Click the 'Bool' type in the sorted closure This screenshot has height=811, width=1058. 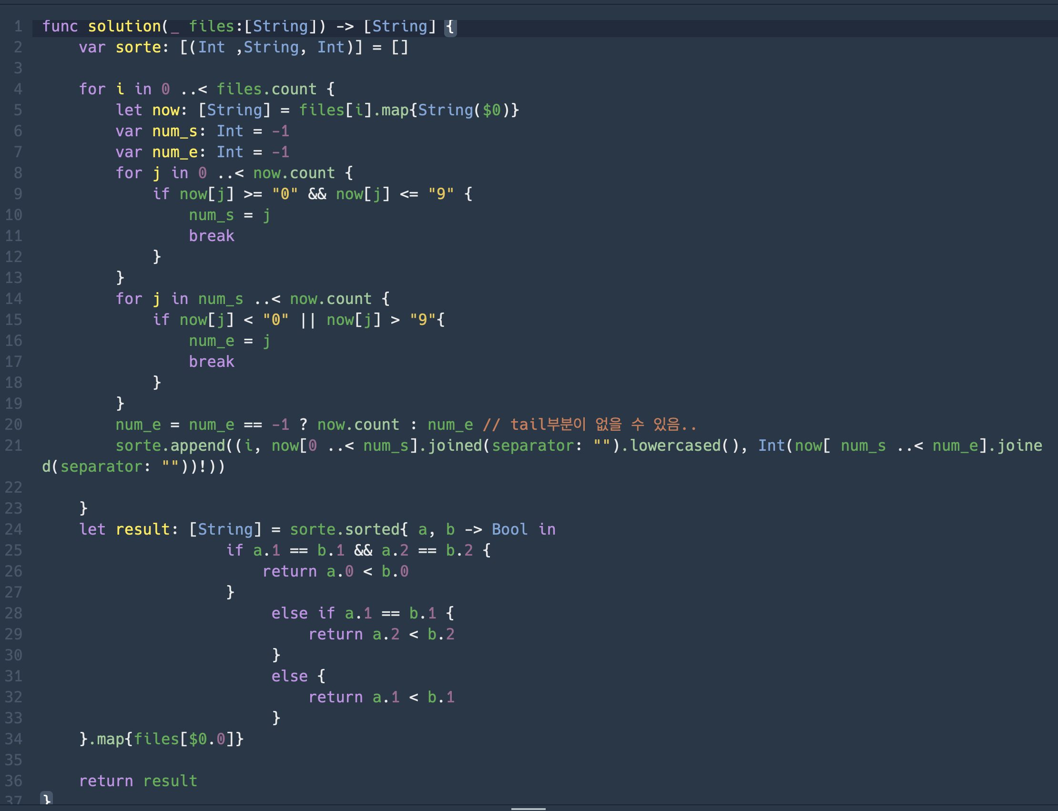509,529
